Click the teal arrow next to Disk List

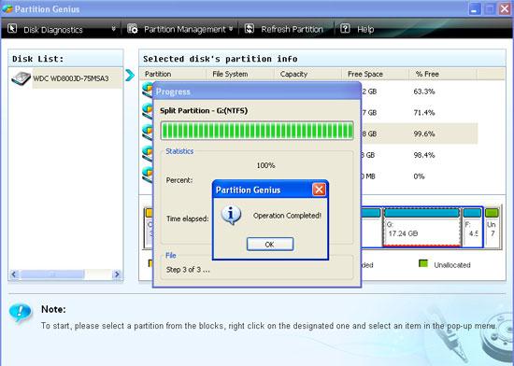tap(130, 76)
